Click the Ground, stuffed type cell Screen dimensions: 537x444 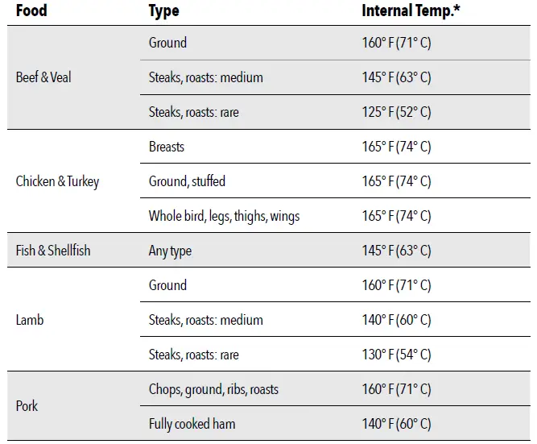tap(187, 181)
